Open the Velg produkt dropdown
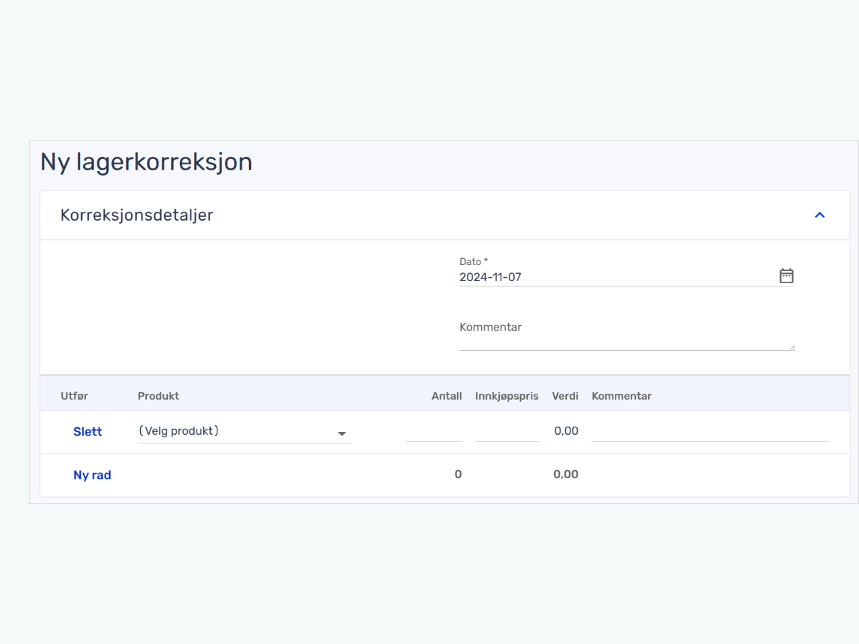The width and height of the screenshot is (859, 644). (244, 431)
